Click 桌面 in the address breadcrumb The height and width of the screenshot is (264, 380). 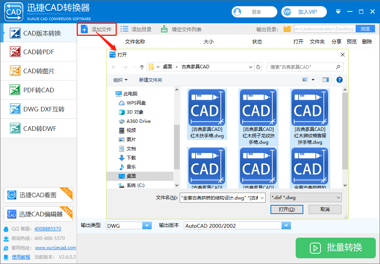pos(167,67)
